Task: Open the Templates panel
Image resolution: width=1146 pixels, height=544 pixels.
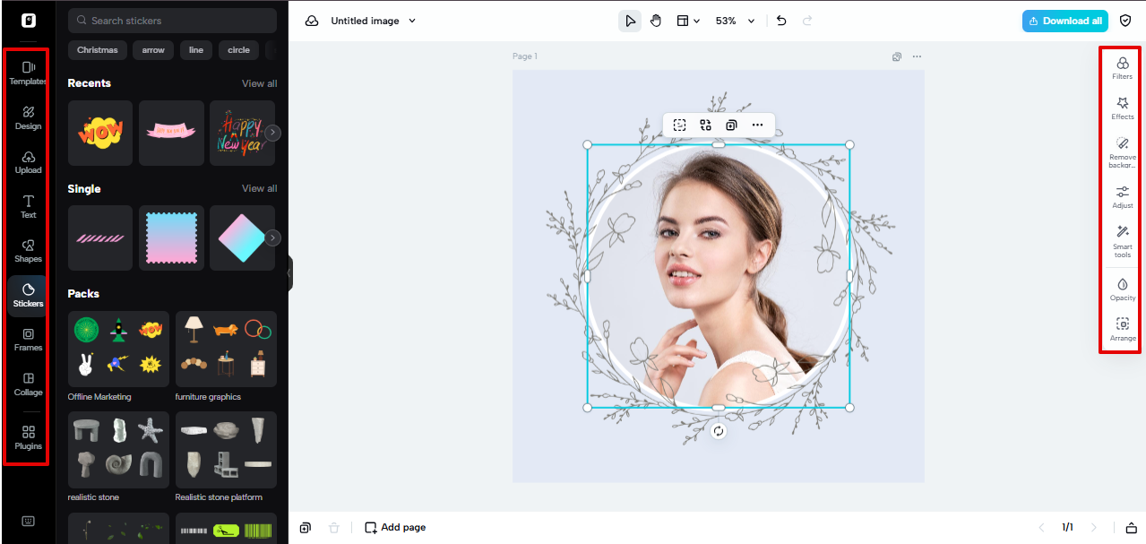Action: 28,73
